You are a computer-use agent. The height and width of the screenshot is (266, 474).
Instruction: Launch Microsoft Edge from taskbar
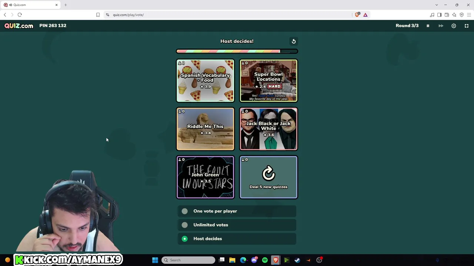tap(243, 260)
